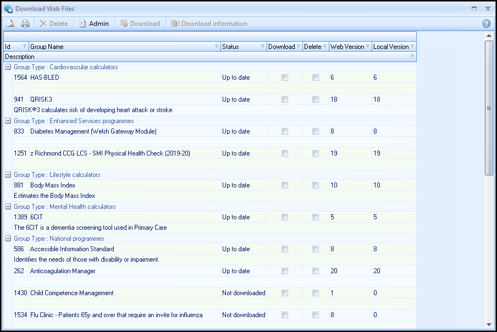Click the Status column filter icon

pyautogui.click(x=262, y=47)
